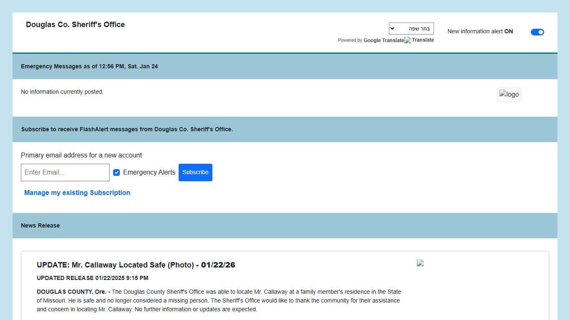Click the blue Subscribe button
Viewport: 570px width, 320px height.
pos(195,172)
